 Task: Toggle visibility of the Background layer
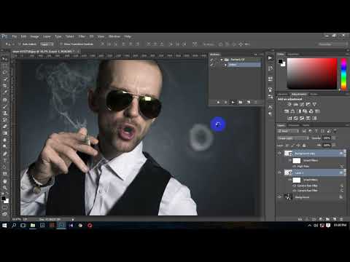[279, 197]
